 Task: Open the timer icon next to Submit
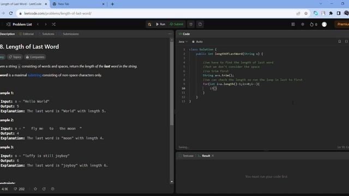191,24
